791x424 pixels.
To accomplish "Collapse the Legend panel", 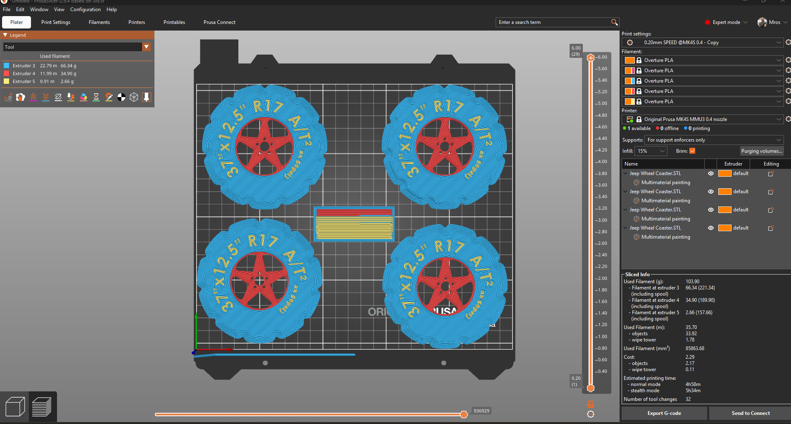I will pos(5,35).
